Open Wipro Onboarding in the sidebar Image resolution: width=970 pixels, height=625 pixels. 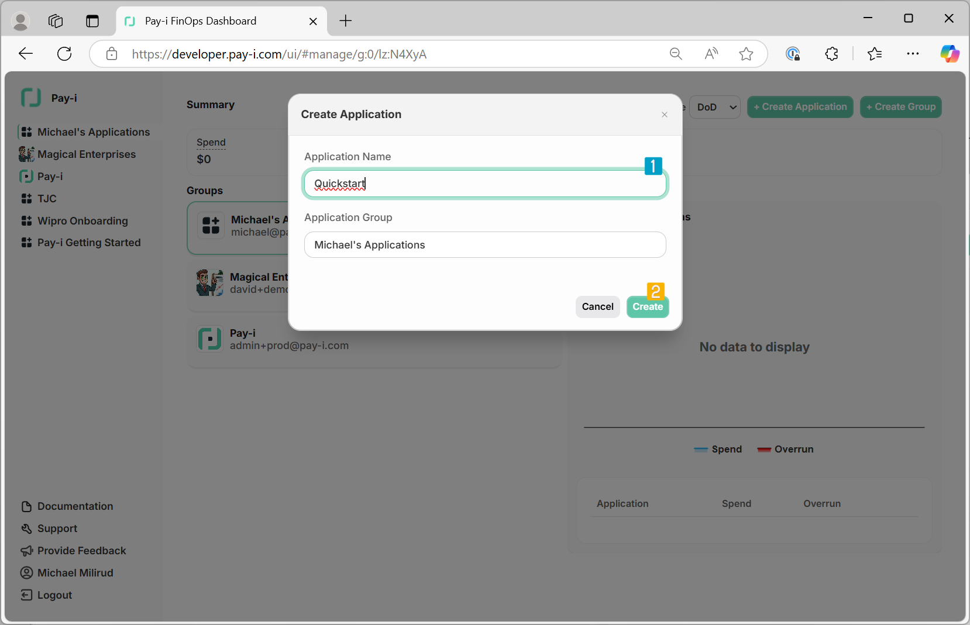[x=74, y=221]
